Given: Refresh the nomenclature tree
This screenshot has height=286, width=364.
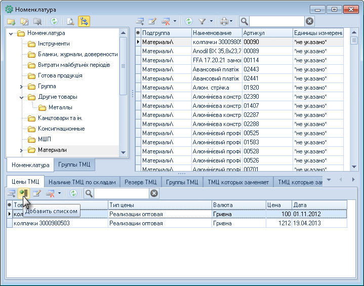Looking at the screenshot, I should (x=54, y=22).
